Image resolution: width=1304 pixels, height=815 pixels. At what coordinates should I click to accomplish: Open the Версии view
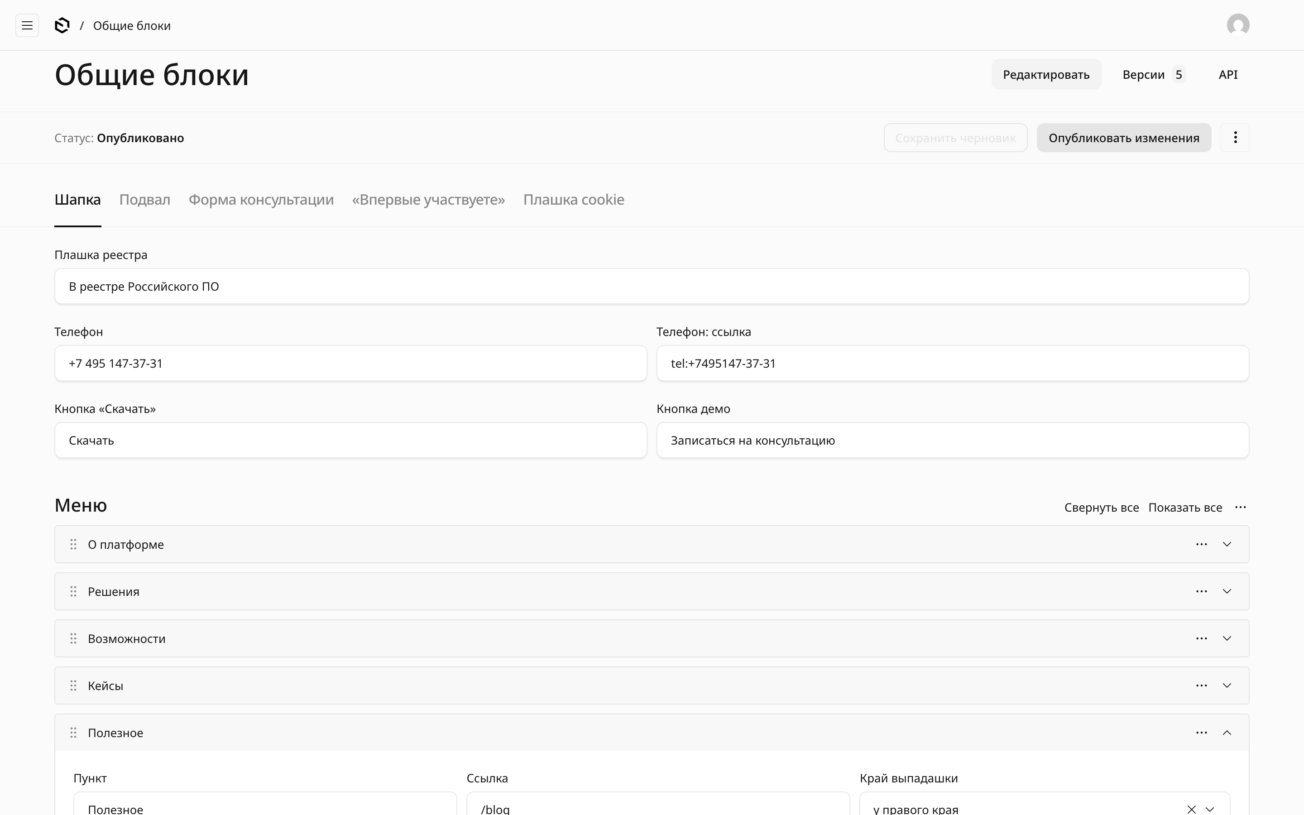pos(1153,74)
